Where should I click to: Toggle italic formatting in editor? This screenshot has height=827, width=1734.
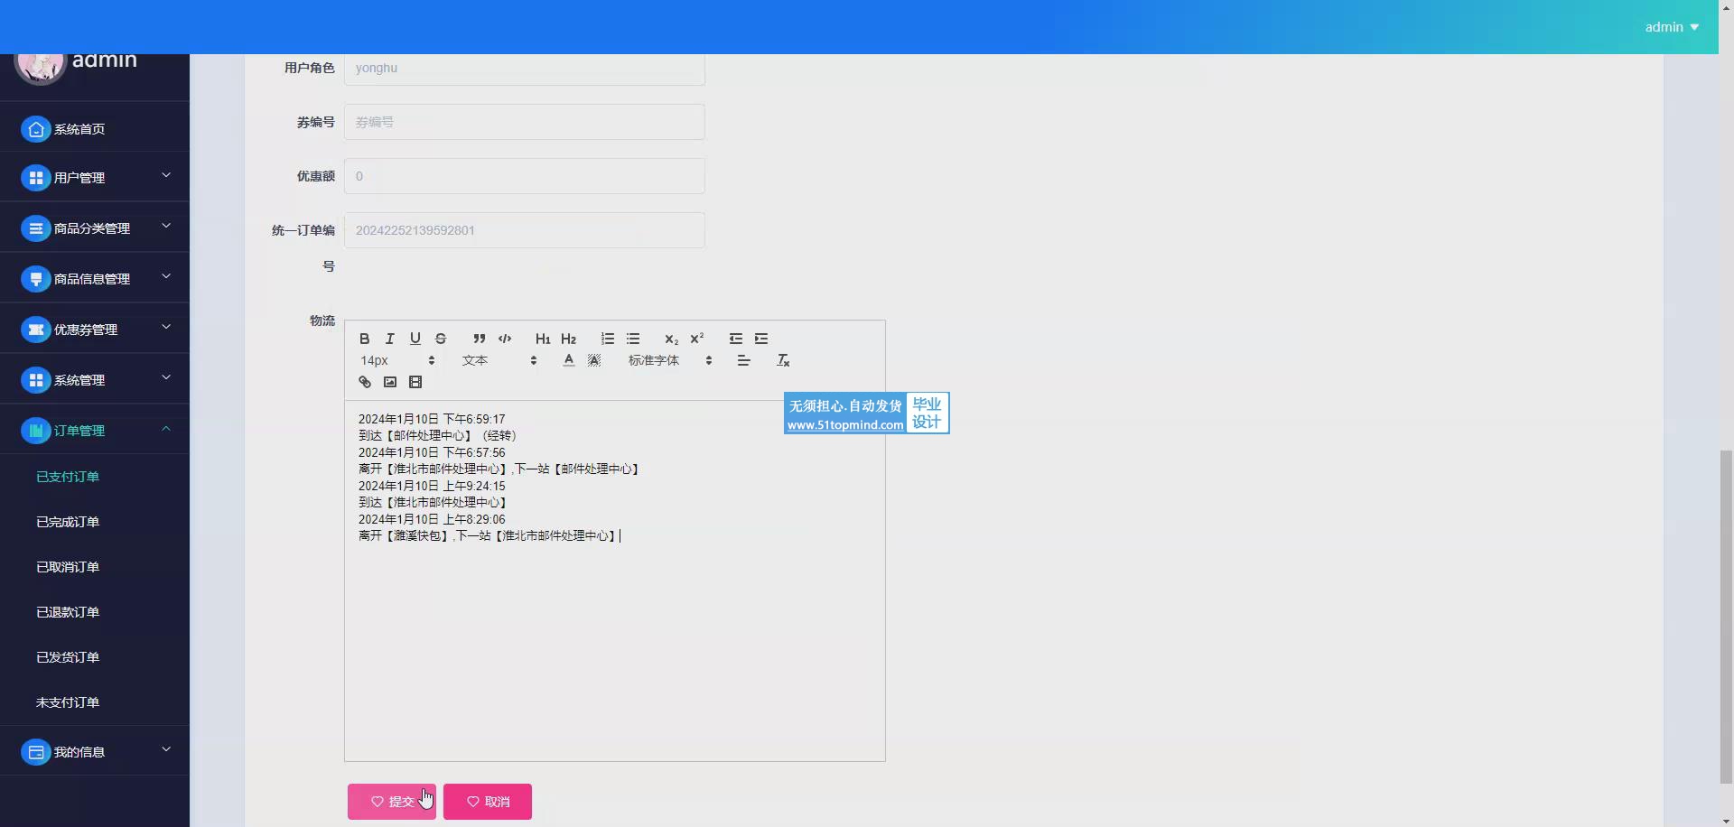[x=390, y=339]
